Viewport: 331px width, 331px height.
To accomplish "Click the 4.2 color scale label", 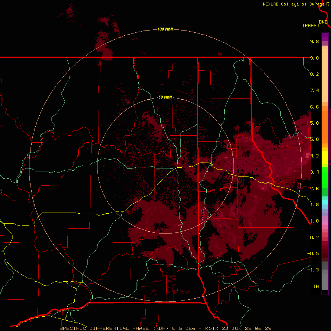I will coord(314,156).
